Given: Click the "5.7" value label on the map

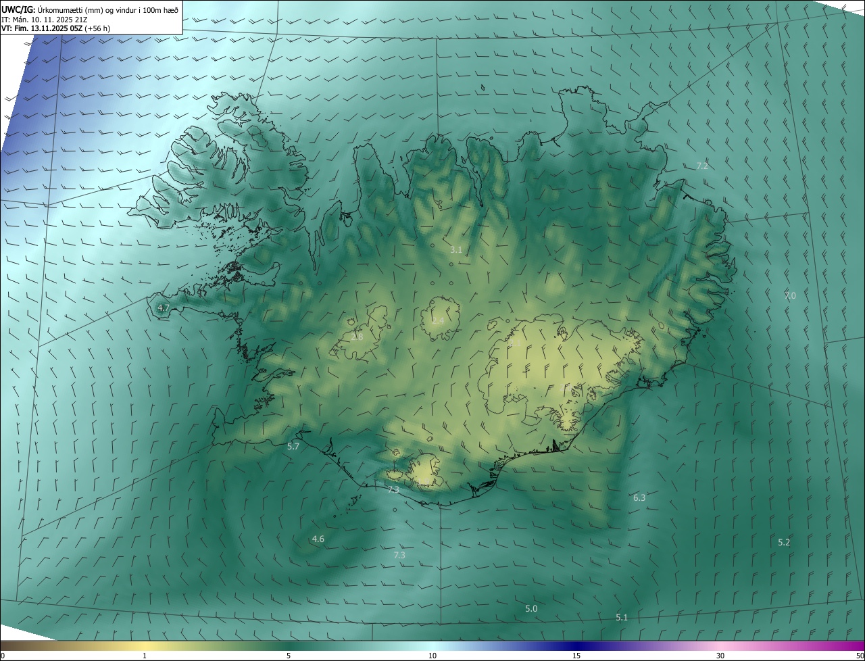Looking at the screenshot, I should tap(293, 446).
